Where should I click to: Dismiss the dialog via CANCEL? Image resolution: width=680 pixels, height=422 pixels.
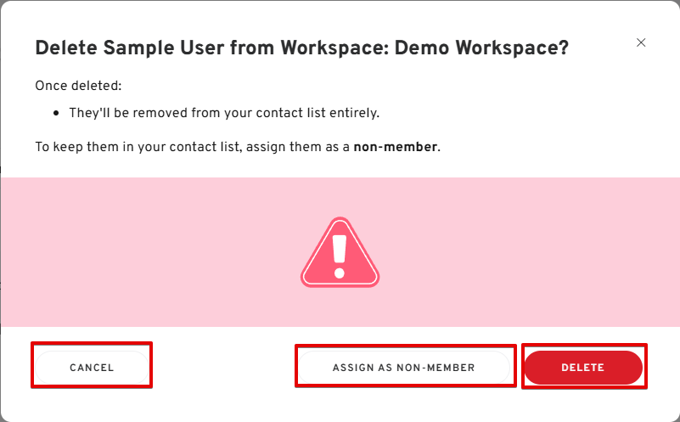(92, 368)
